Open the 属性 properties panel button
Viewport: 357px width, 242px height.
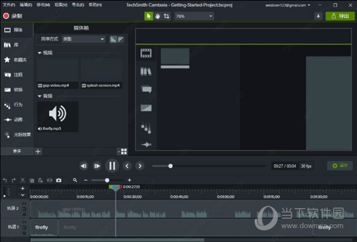tap(340, 166)
